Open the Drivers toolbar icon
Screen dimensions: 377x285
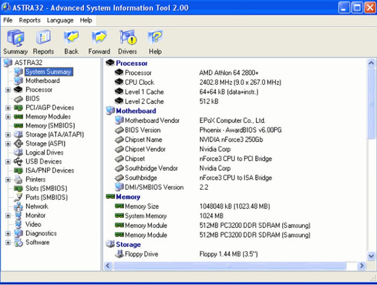tap(128, 37)
